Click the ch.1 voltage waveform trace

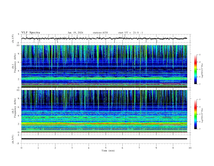coord(104,39)
